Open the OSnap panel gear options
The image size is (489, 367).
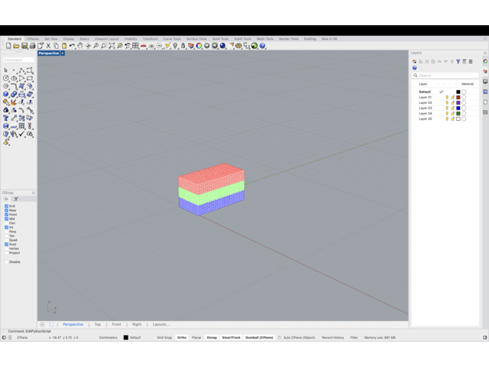pyautogui.click(x=34, y=193)
